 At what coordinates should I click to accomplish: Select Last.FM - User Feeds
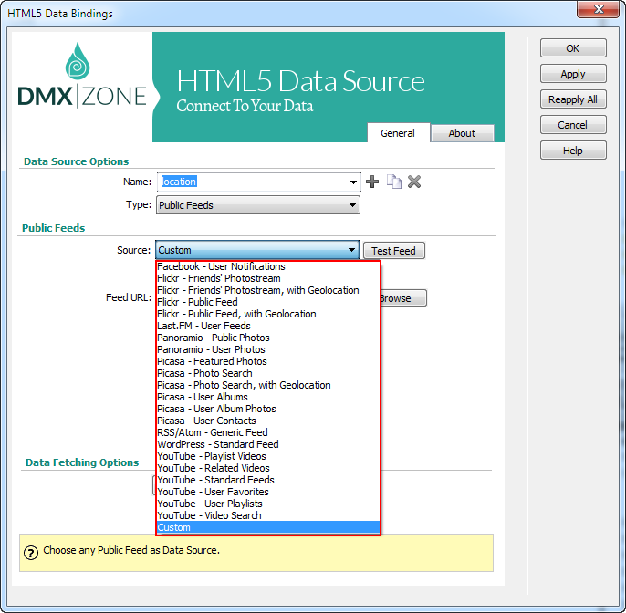coord(268,326)
